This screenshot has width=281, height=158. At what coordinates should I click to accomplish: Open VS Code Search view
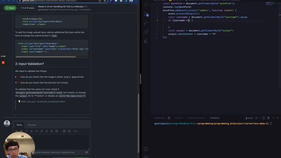146,4
